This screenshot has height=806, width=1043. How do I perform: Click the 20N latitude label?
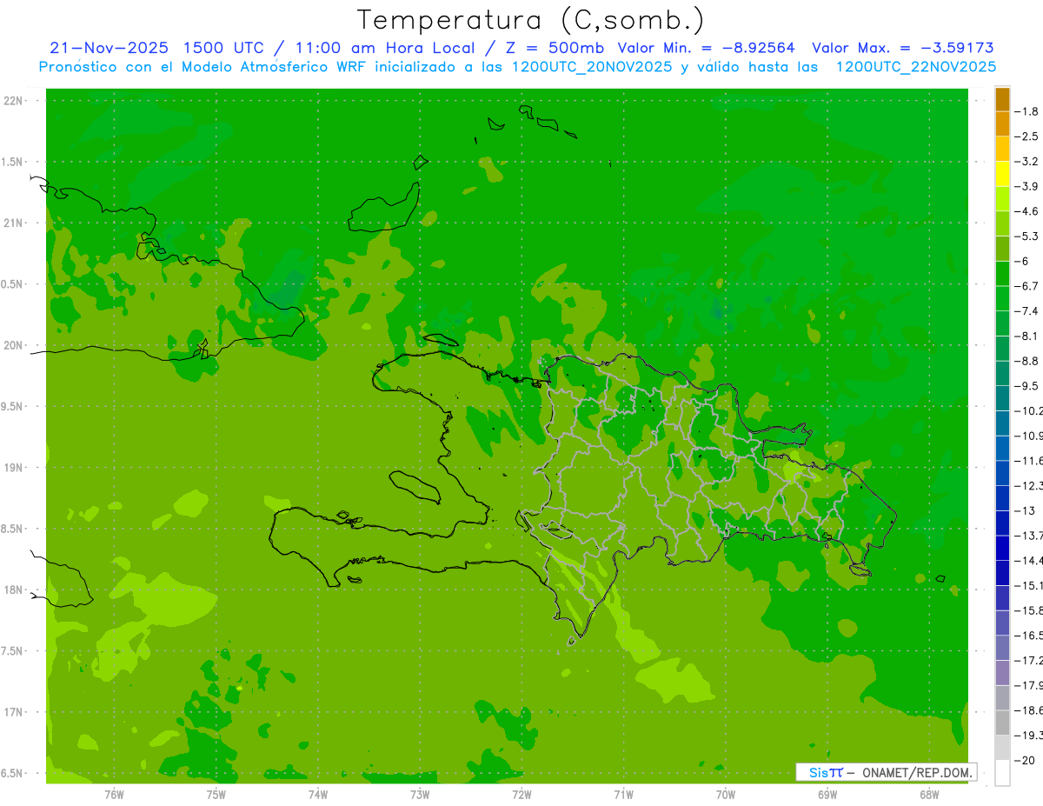[13, 345]
